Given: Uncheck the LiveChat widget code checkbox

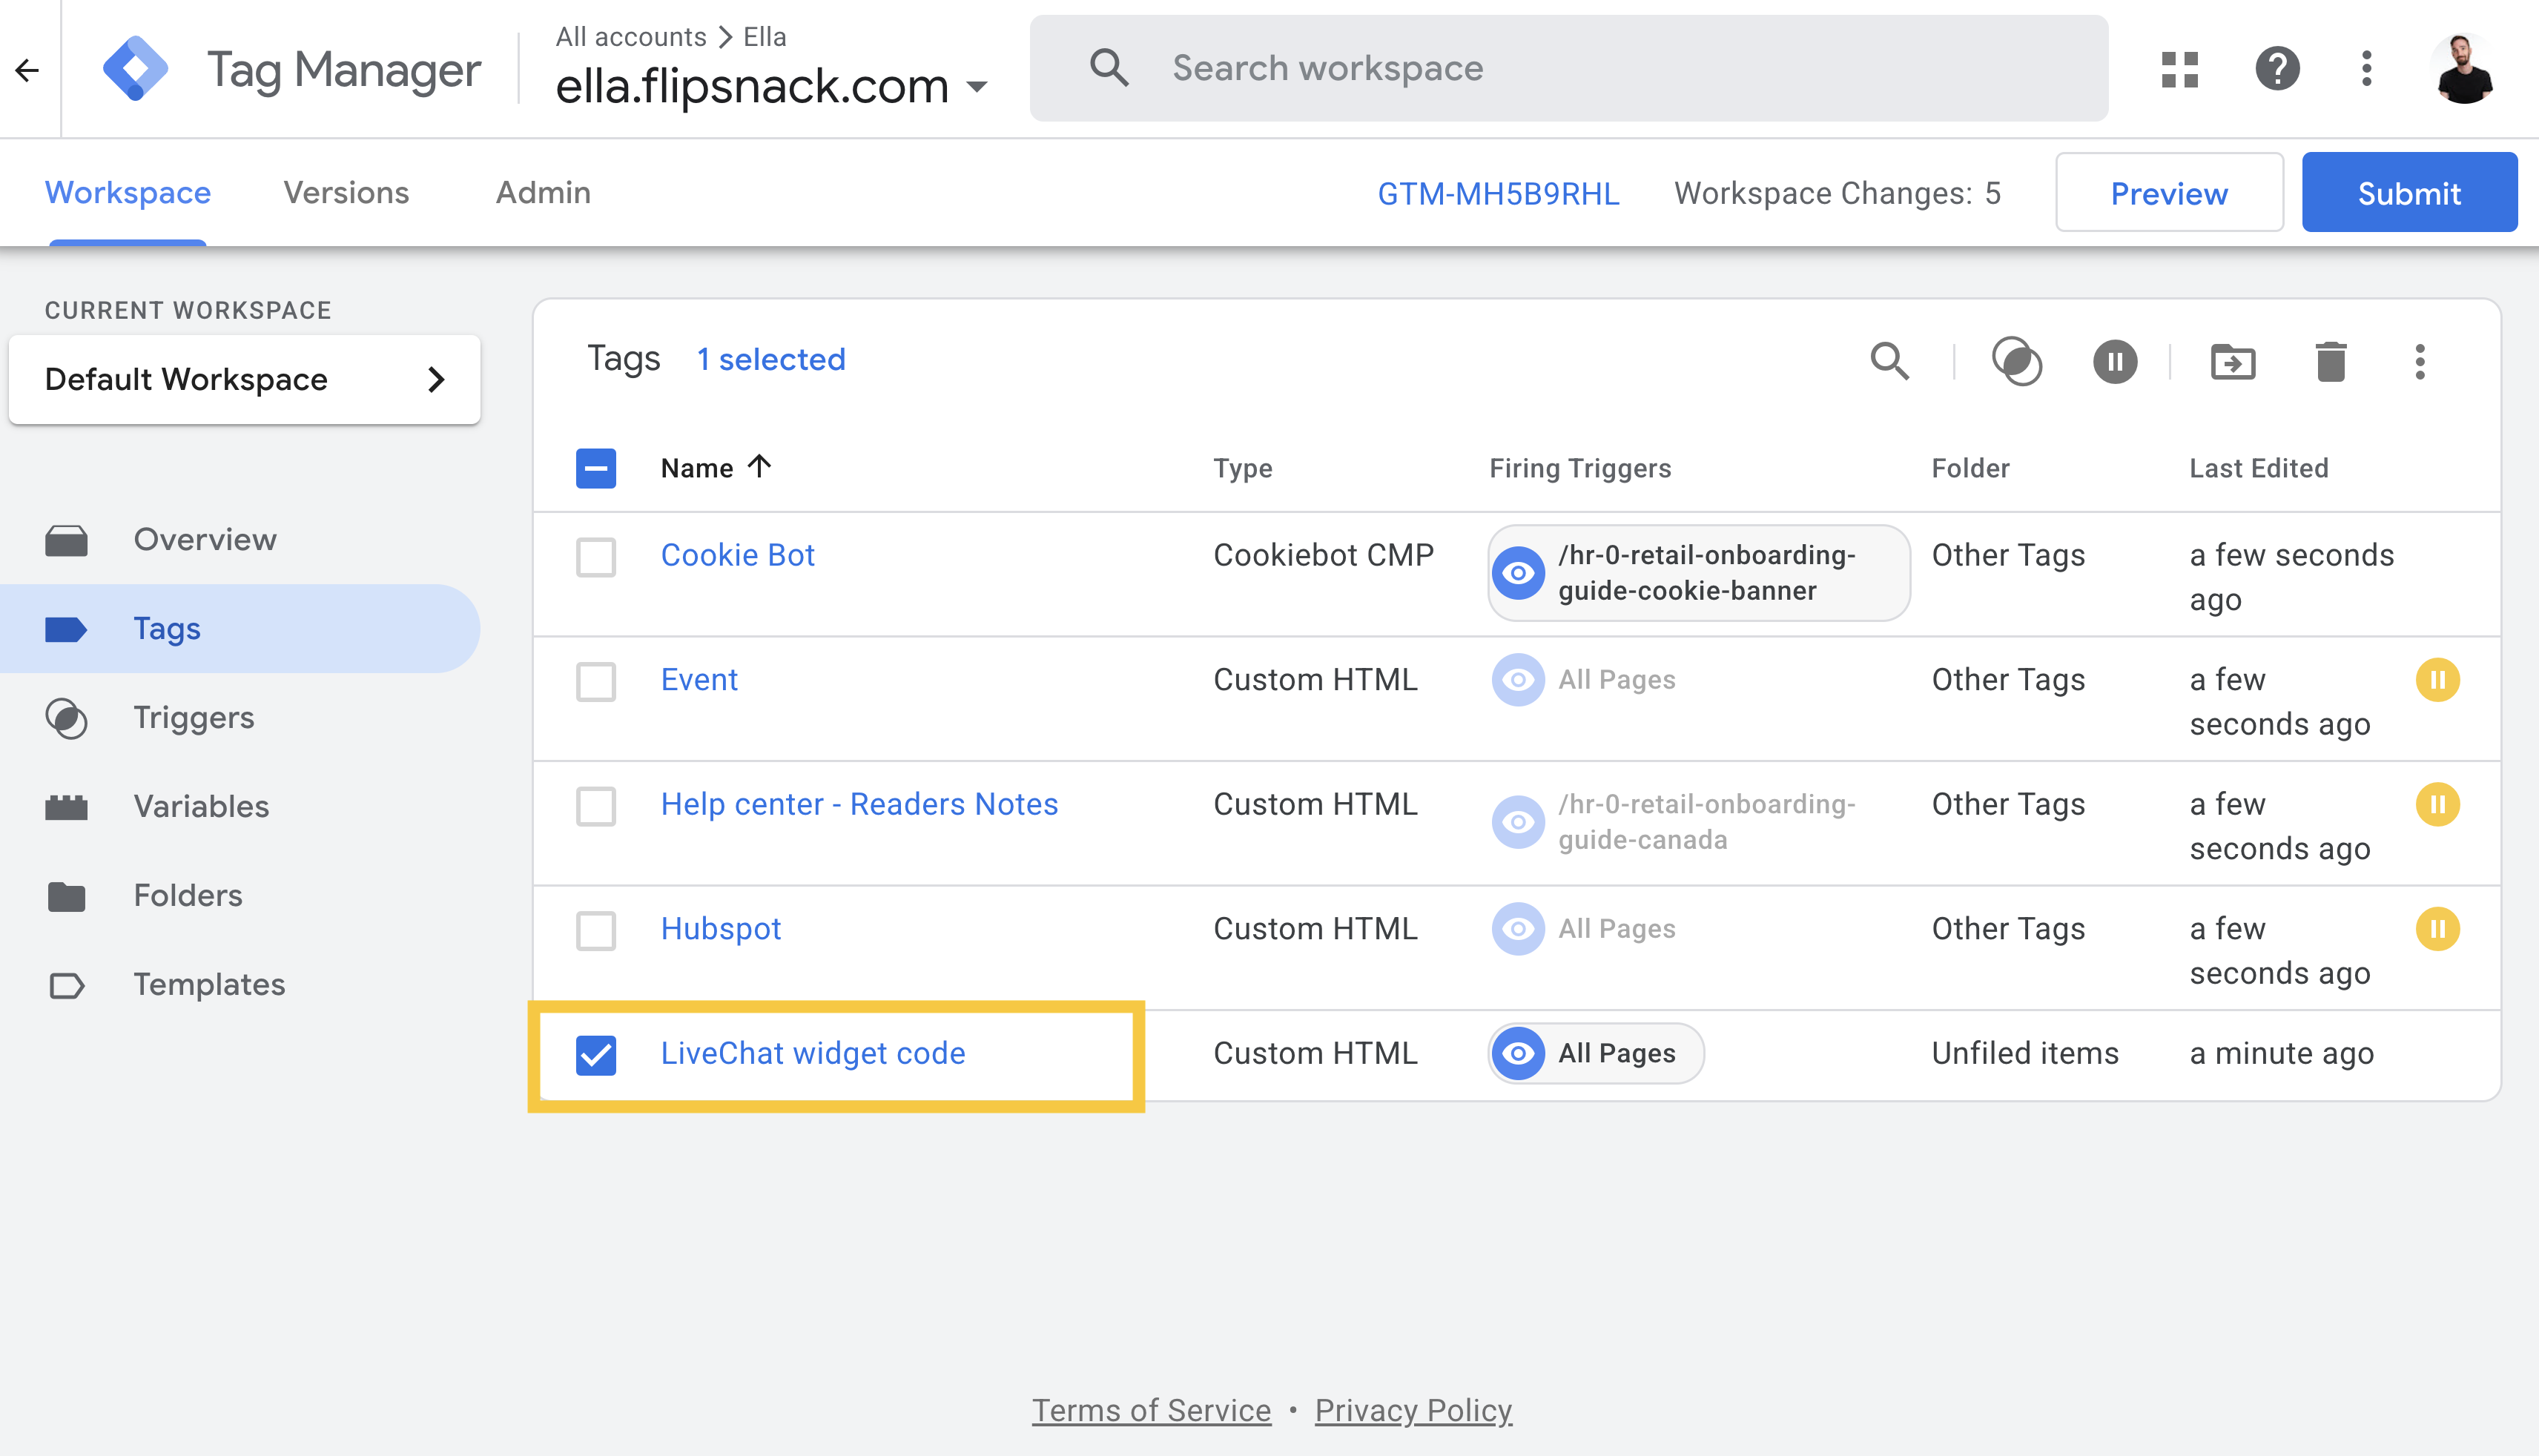Looking at the screenshot, I should (x=596, y=1055).
